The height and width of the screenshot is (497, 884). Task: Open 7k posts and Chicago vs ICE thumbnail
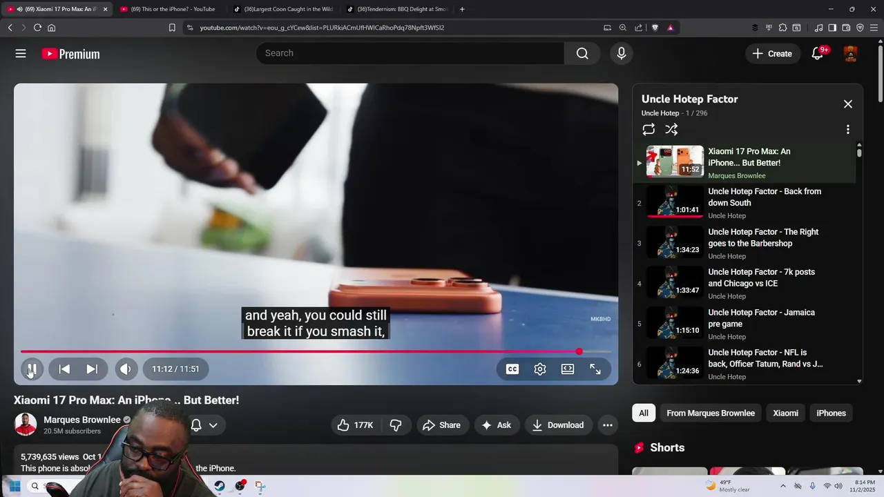coord(675,283)
